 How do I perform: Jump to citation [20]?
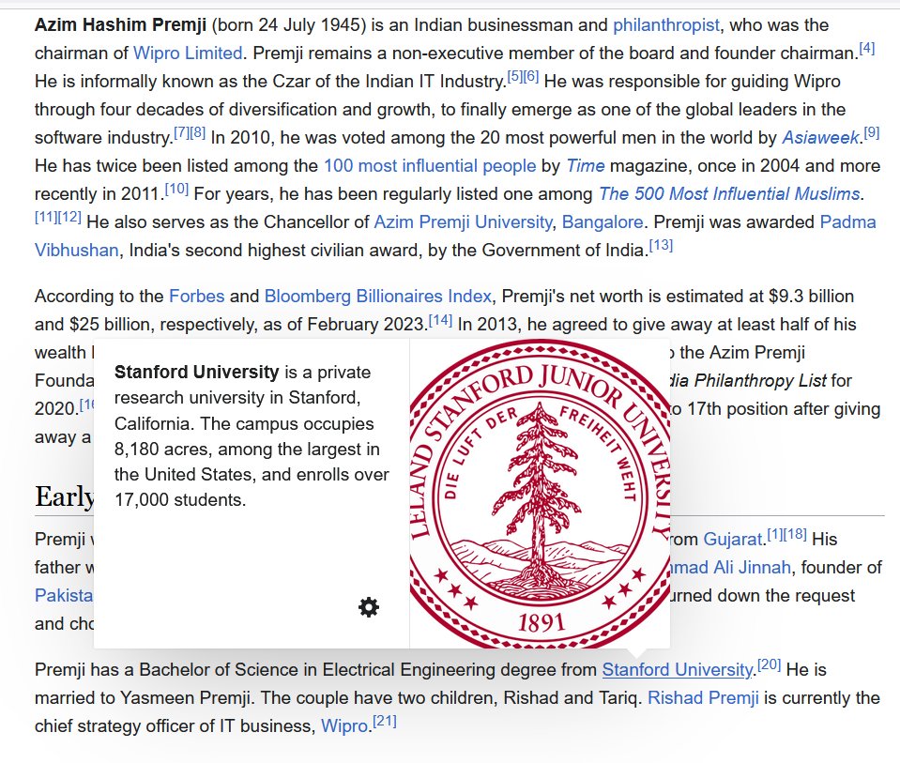tap(770, 664)
